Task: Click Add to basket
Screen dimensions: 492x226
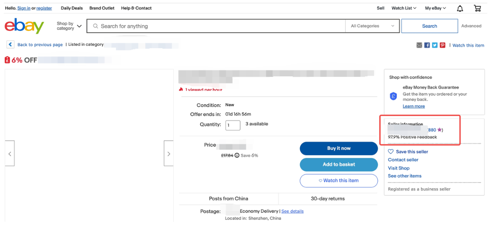Action: click(x=339, y=164)
